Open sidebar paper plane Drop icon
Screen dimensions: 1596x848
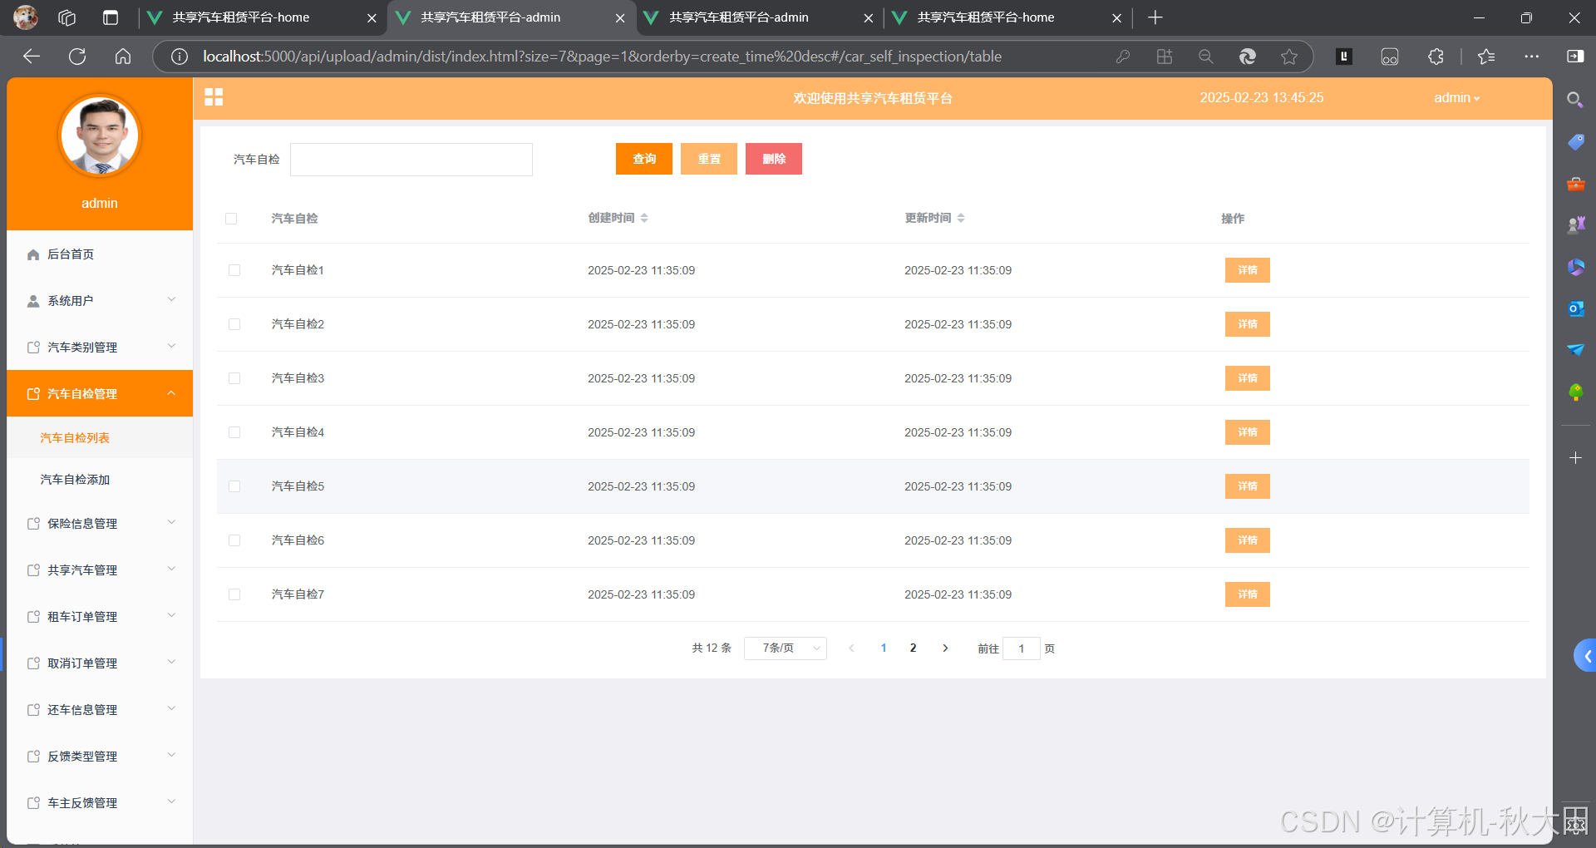tap(1575, 350)
